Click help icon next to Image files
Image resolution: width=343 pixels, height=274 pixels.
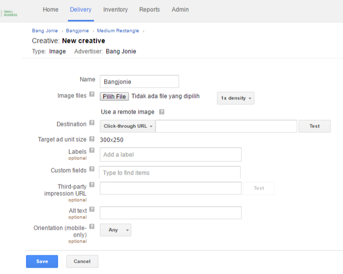92,95
